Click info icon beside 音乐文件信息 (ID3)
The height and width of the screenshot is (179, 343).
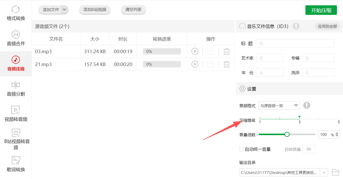point(296,26)
